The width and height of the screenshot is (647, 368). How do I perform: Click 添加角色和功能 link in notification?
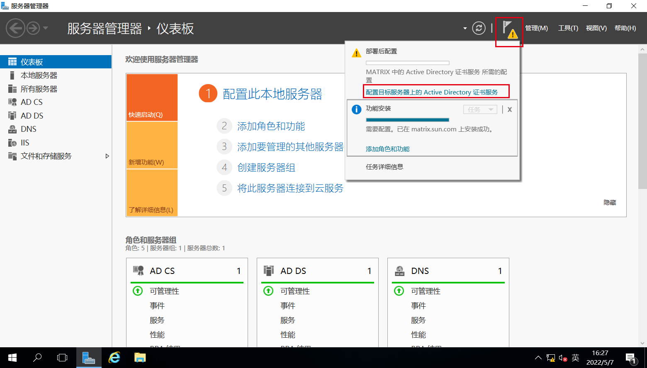click(x=387, y=149)
